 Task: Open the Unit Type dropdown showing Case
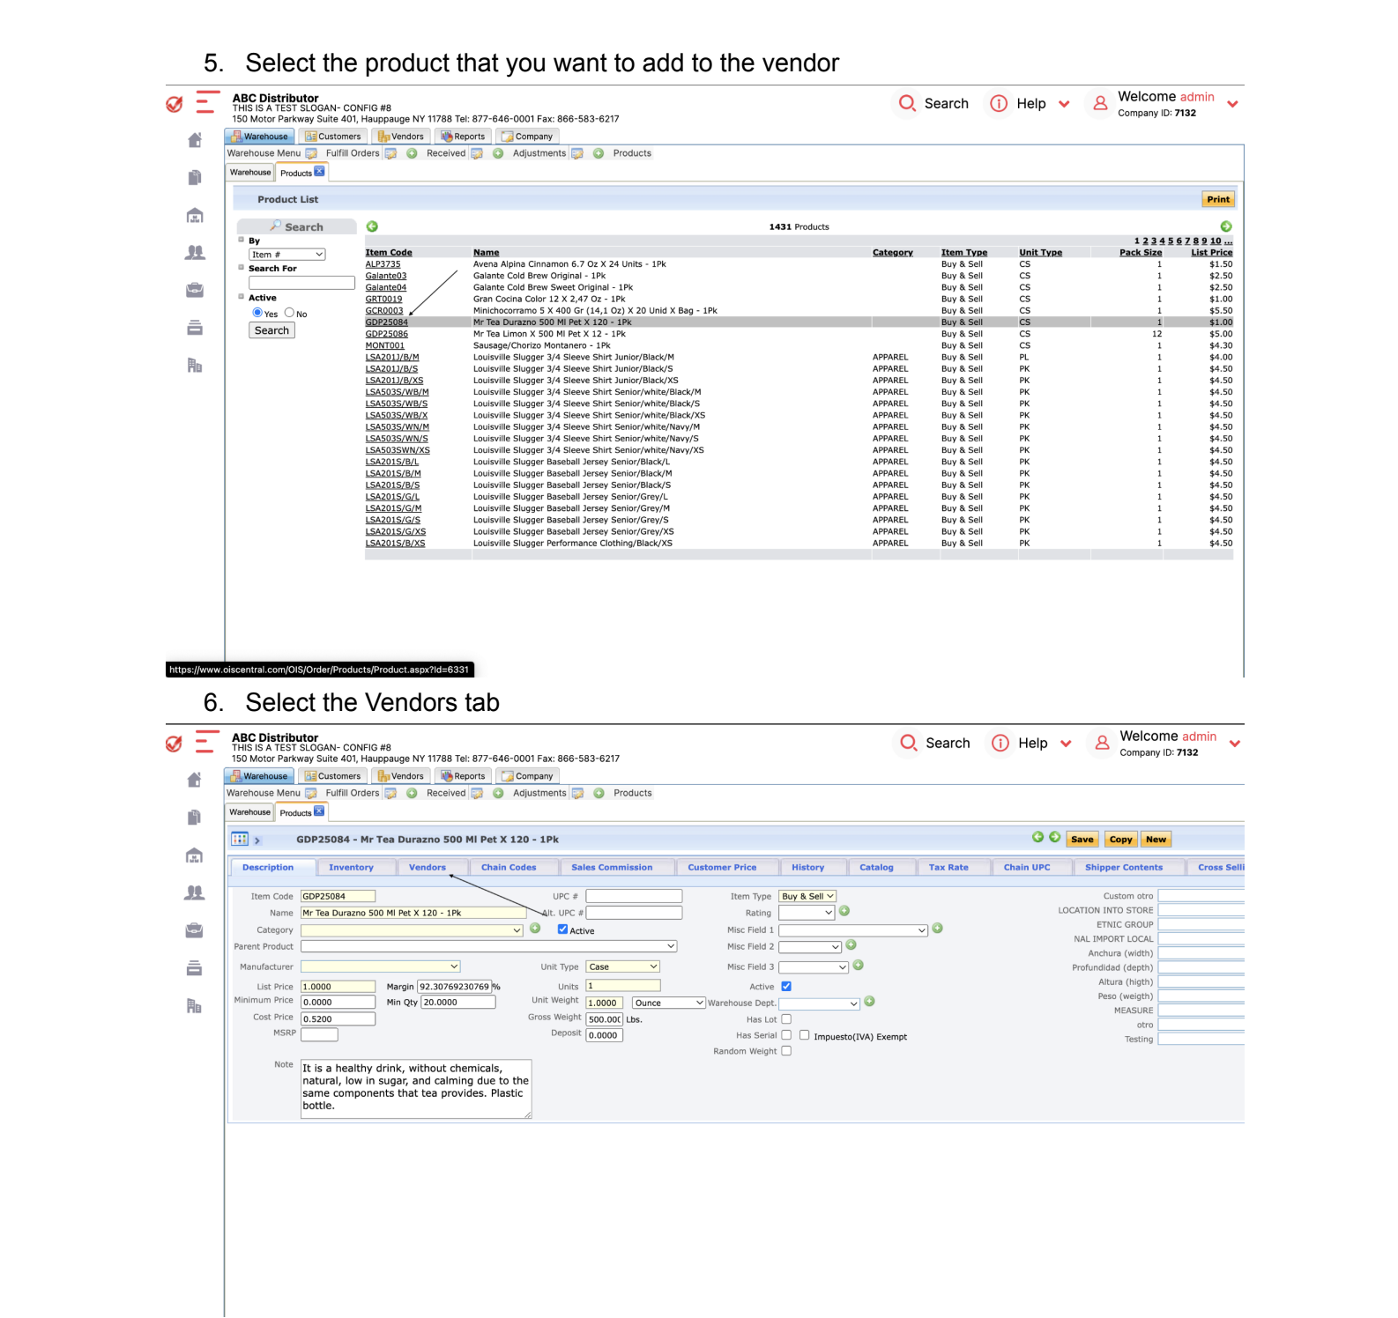click(623, 967)
